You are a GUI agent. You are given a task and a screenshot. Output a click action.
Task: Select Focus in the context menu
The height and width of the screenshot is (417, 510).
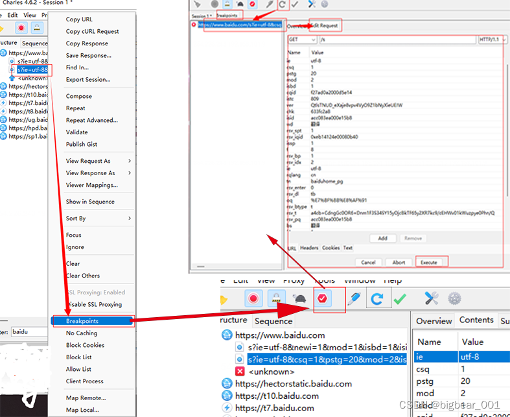[73, 235]
